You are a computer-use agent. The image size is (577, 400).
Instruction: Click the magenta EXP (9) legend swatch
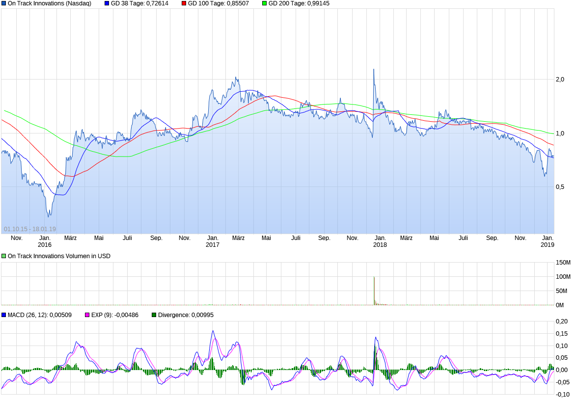[x=87, y=315]
